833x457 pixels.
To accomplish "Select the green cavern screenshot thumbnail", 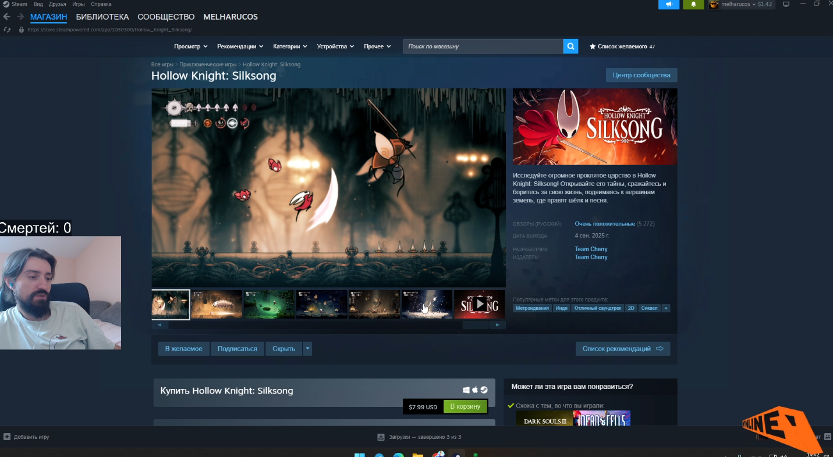I will (269, 304).
